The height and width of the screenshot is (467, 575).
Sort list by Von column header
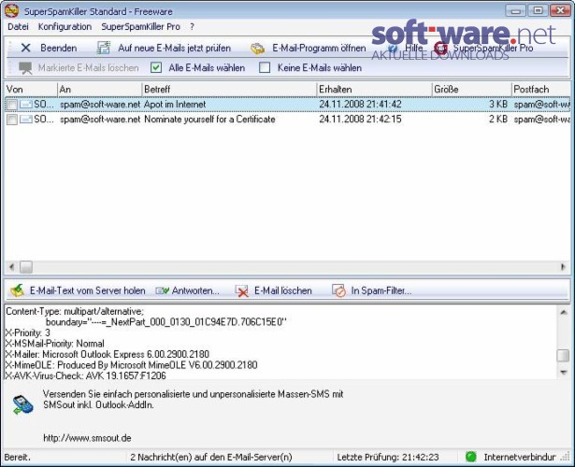point(31,89)
